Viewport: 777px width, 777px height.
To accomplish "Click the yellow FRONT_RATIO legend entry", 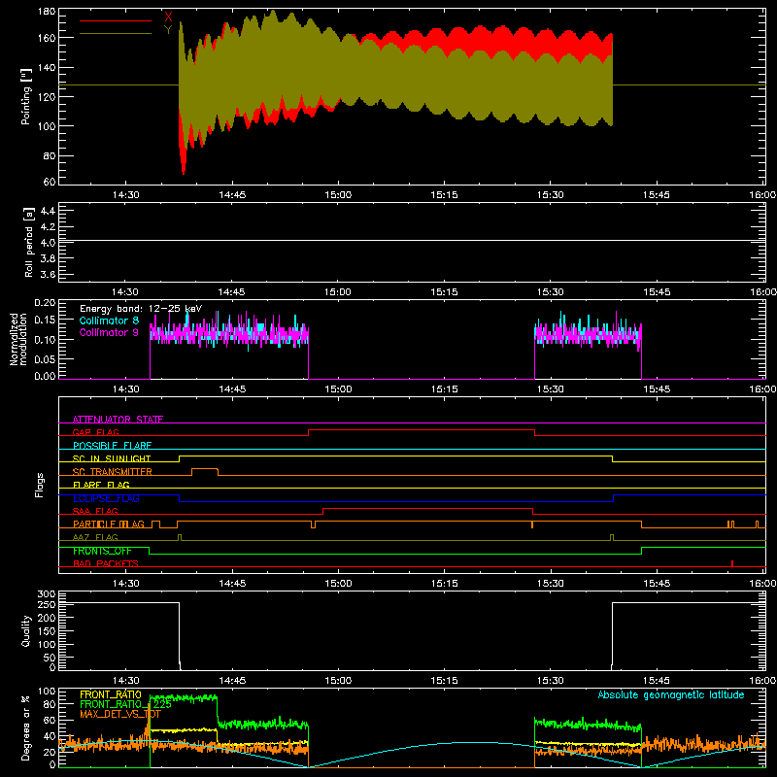I will pyautogui.click(x=111, y=694).
